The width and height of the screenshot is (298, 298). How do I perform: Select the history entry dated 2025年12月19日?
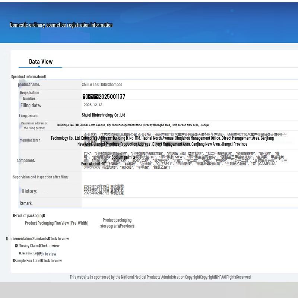click(104, 186)
